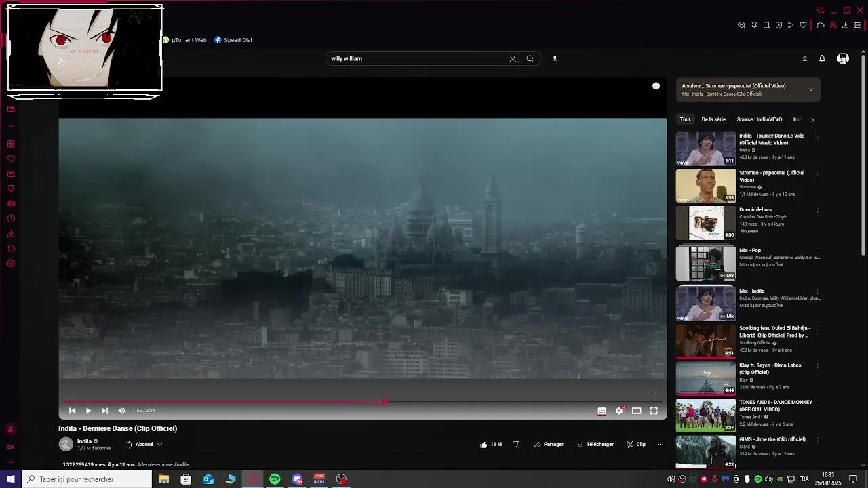Open the Opera ad blocker shield icon

(778, 25)
